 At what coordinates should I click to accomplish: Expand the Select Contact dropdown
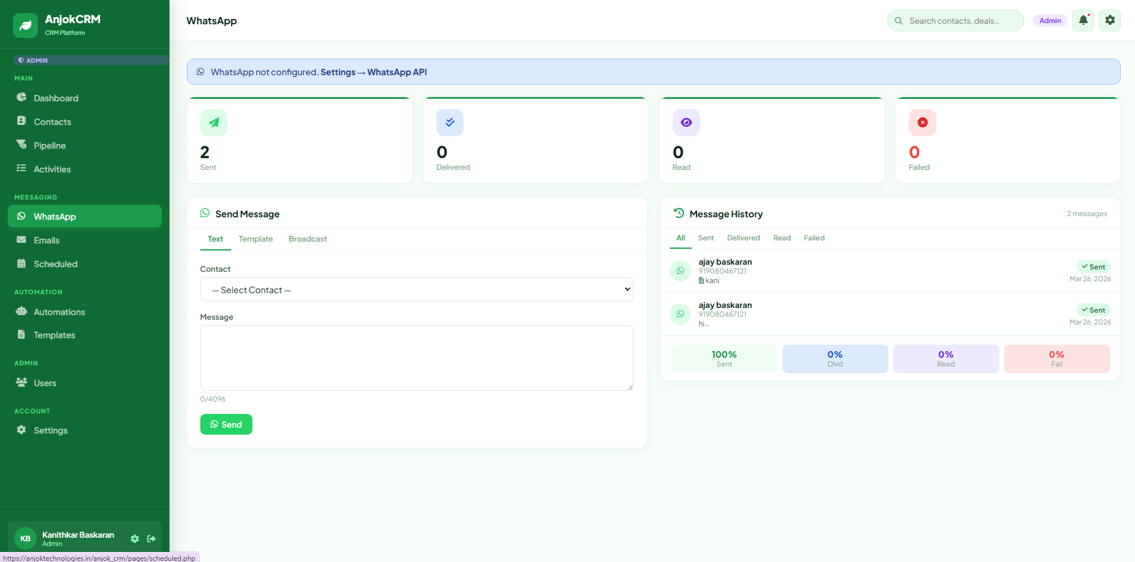pyautogui.click(x=416, y=290)
